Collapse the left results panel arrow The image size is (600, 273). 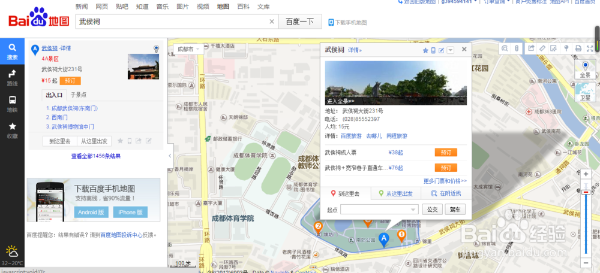click(x=170, y=156)
